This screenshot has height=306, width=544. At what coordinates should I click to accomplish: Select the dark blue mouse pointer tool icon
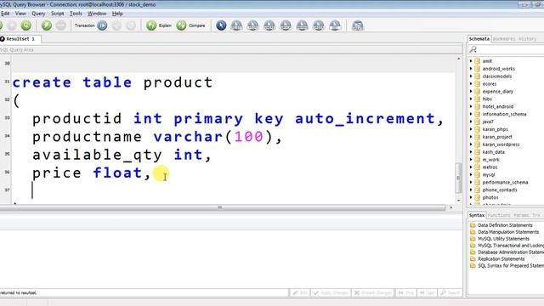click(221, 25)
